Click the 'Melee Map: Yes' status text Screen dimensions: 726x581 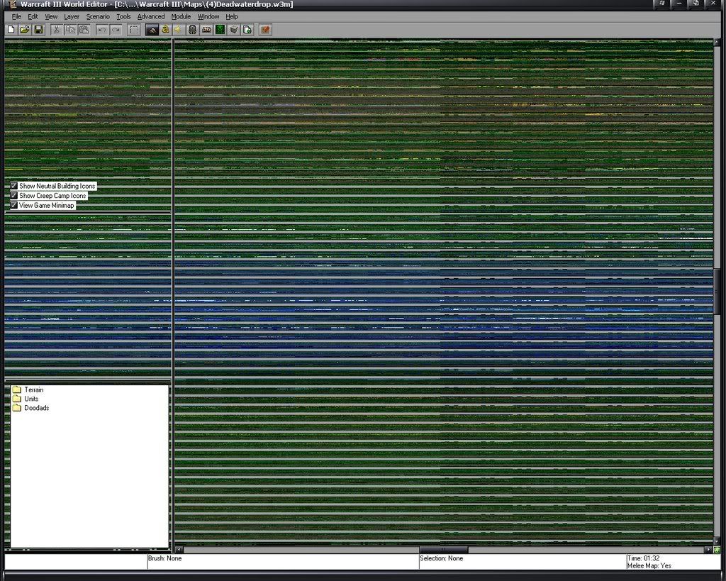coord(649,565)
